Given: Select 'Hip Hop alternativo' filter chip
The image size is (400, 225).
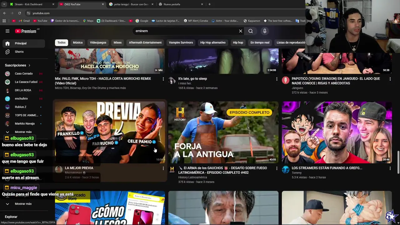Looking at the screenshot, I should (213, 42).
